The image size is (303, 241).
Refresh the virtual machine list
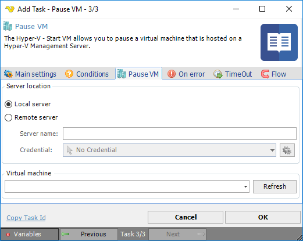tap(275, 186)
